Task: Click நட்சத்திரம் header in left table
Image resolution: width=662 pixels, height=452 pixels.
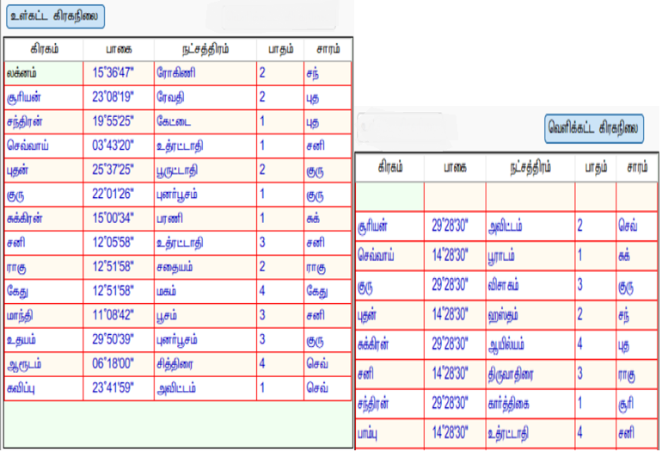Action: click(205, 49)
